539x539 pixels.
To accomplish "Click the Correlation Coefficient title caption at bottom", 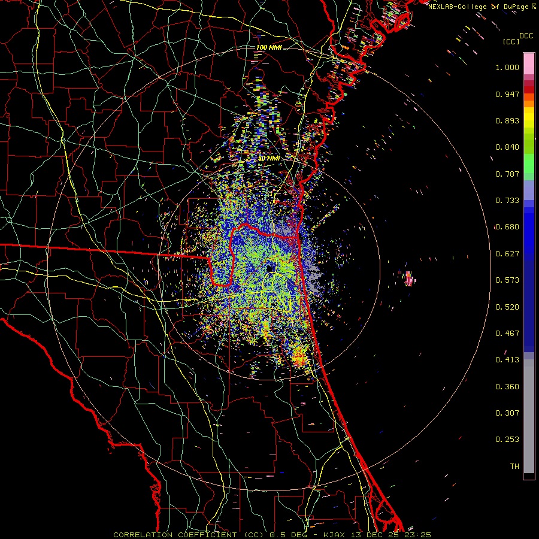I will 272,535.
